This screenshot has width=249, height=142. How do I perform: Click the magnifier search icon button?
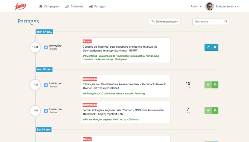point(226,21)
